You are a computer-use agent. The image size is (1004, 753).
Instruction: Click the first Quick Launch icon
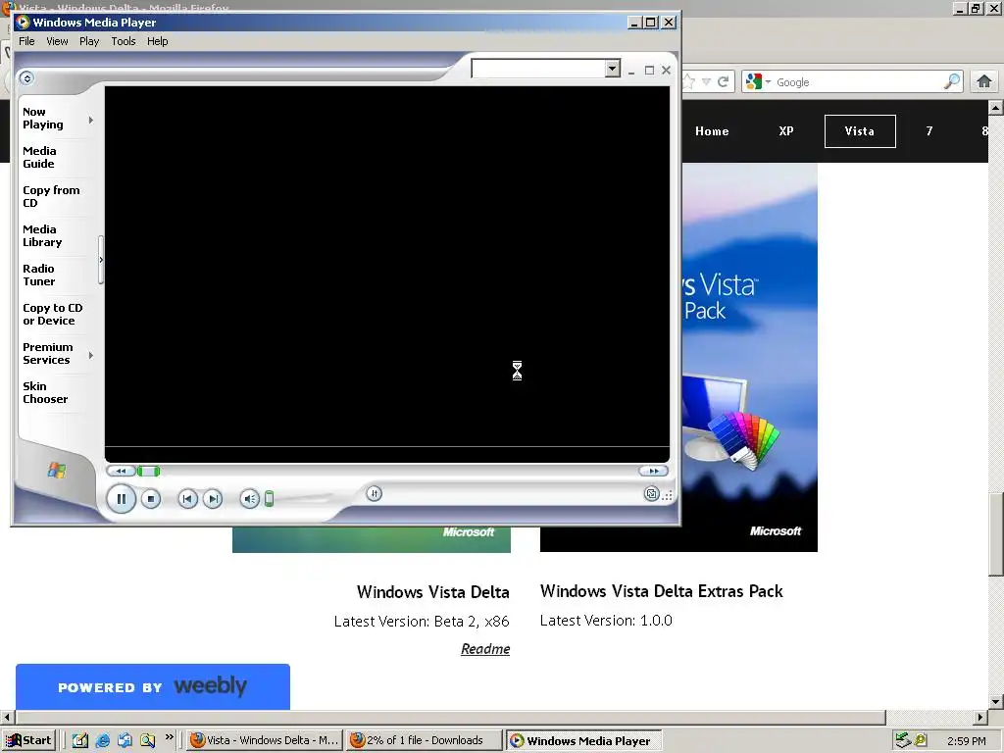[x=80, y=740]
